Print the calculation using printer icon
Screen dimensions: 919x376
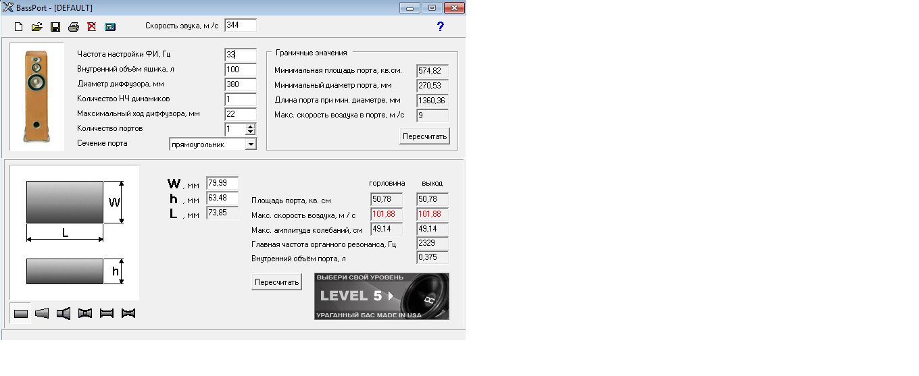[x=74, y=27]
